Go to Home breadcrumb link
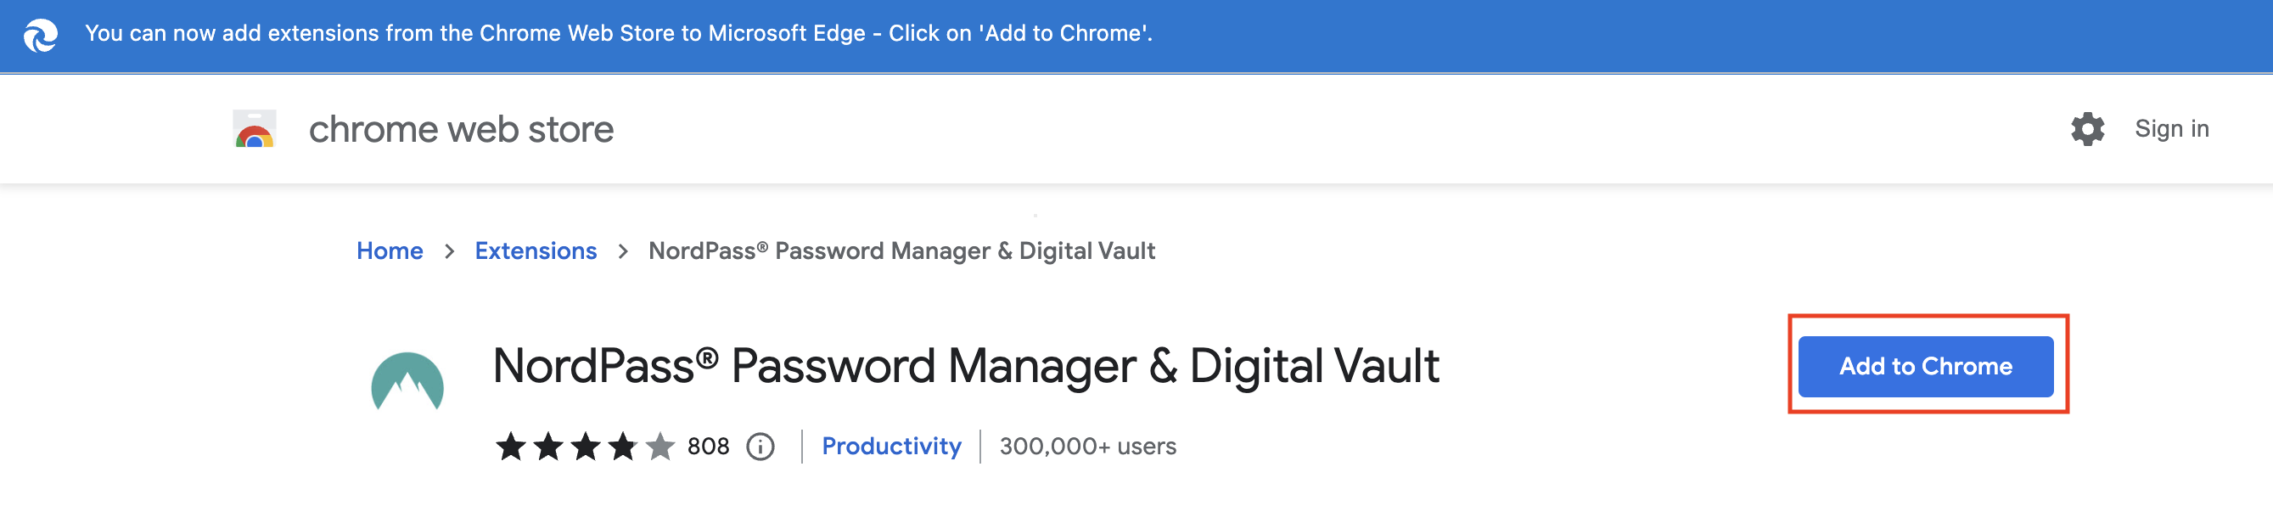This screenshot has width=2273, height=523. pos(389,250)
